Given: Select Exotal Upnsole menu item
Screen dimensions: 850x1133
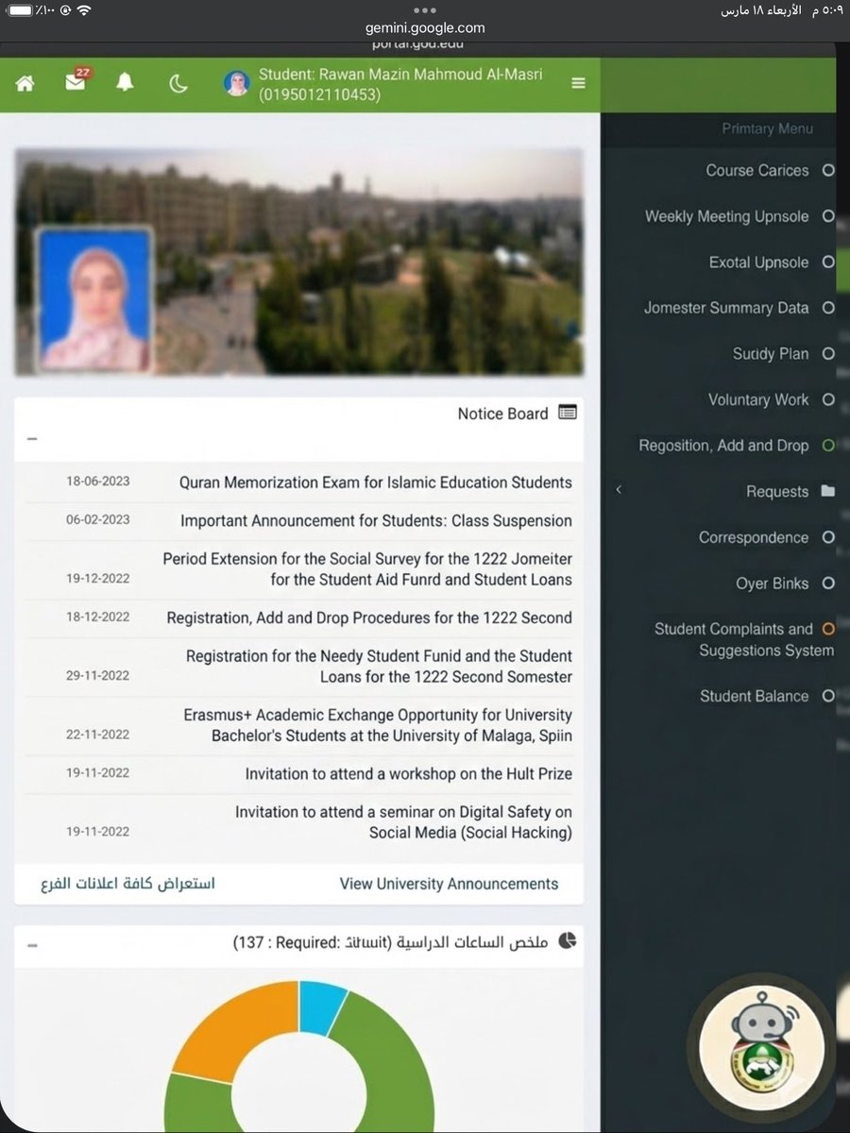Looking at the screenshot, I should [x=759, y=262].
